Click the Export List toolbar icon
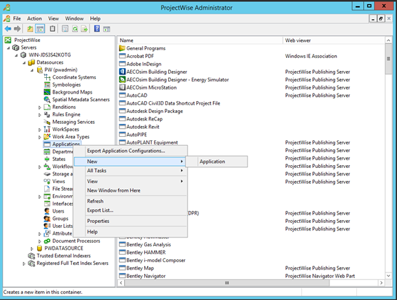The image size is (397, 300). 84,29
